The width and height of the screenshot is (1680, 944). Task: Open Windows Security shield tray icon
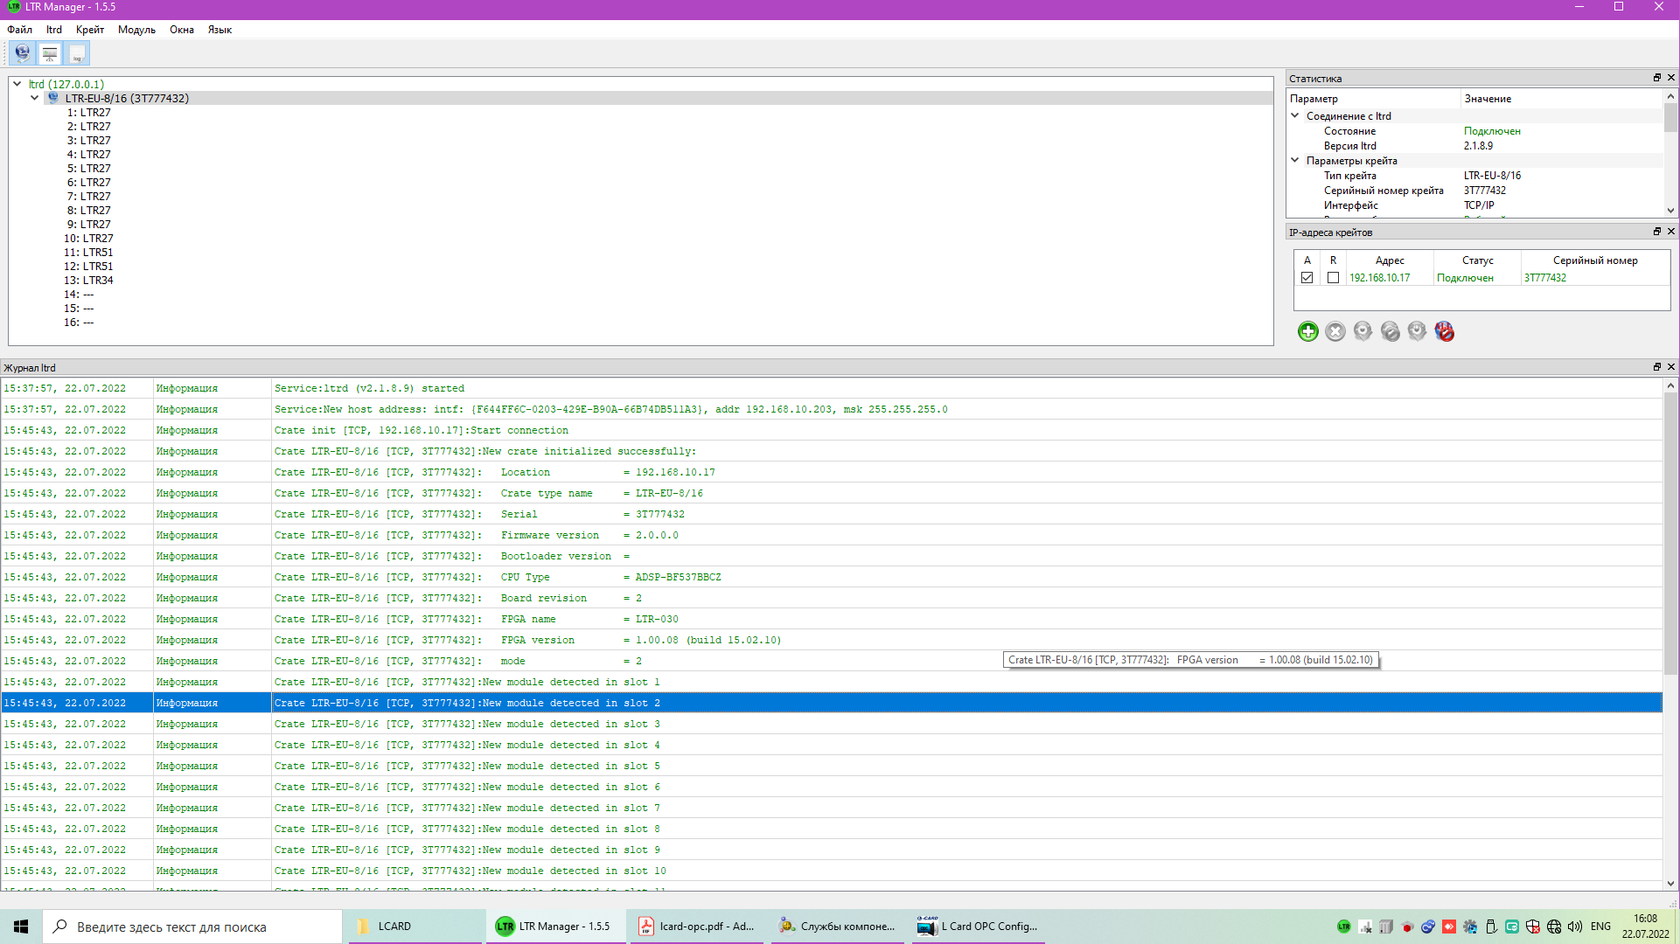tap(1533, 927)
